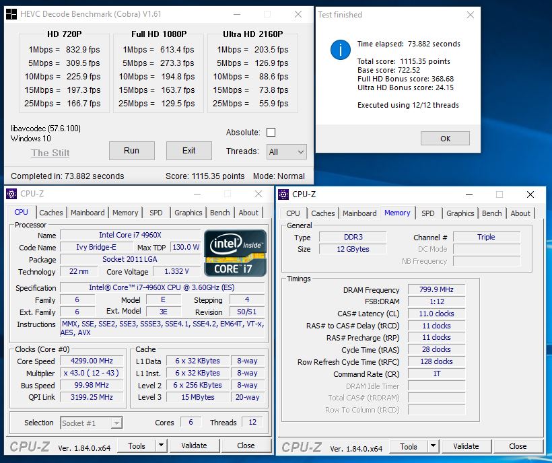Image resolution: width=552 pixels, height=463 pixels.
Task: Open The Stilt link
Action: (x=50, y=153)
